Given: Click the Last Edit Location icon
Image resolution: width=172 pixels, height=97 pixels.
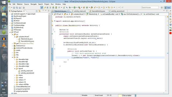Looking at the screenshot, I should (109, 8).
